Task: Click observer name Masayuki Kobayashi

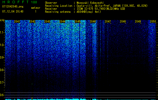Action: coord(90,3)
